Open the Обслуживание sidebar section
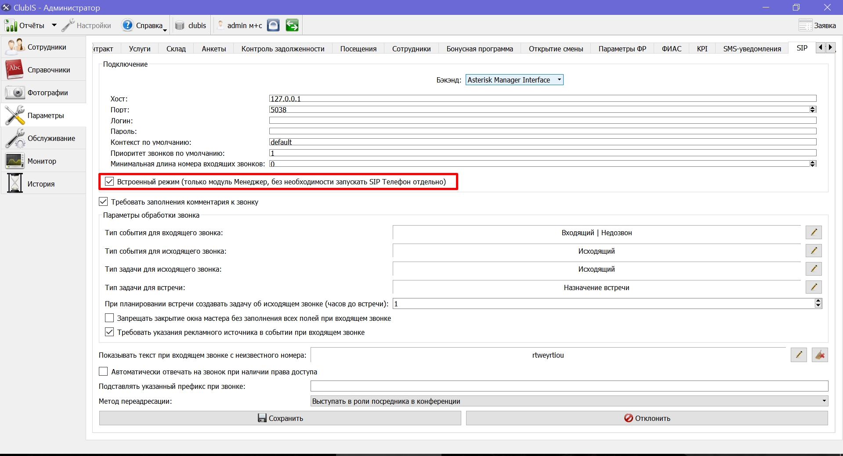The height and width of the screenshot is (456, 843). 43,138
